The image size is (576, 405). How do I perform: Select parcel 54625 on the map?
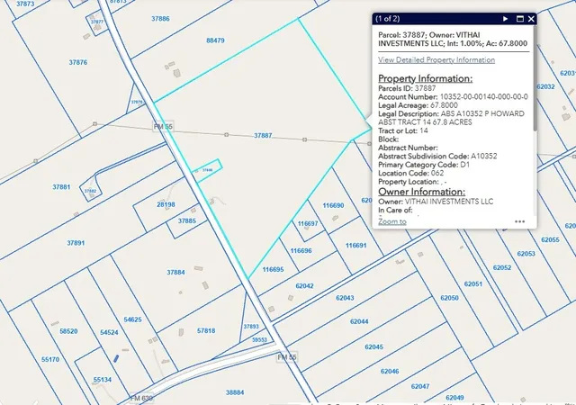click(132, 319)
